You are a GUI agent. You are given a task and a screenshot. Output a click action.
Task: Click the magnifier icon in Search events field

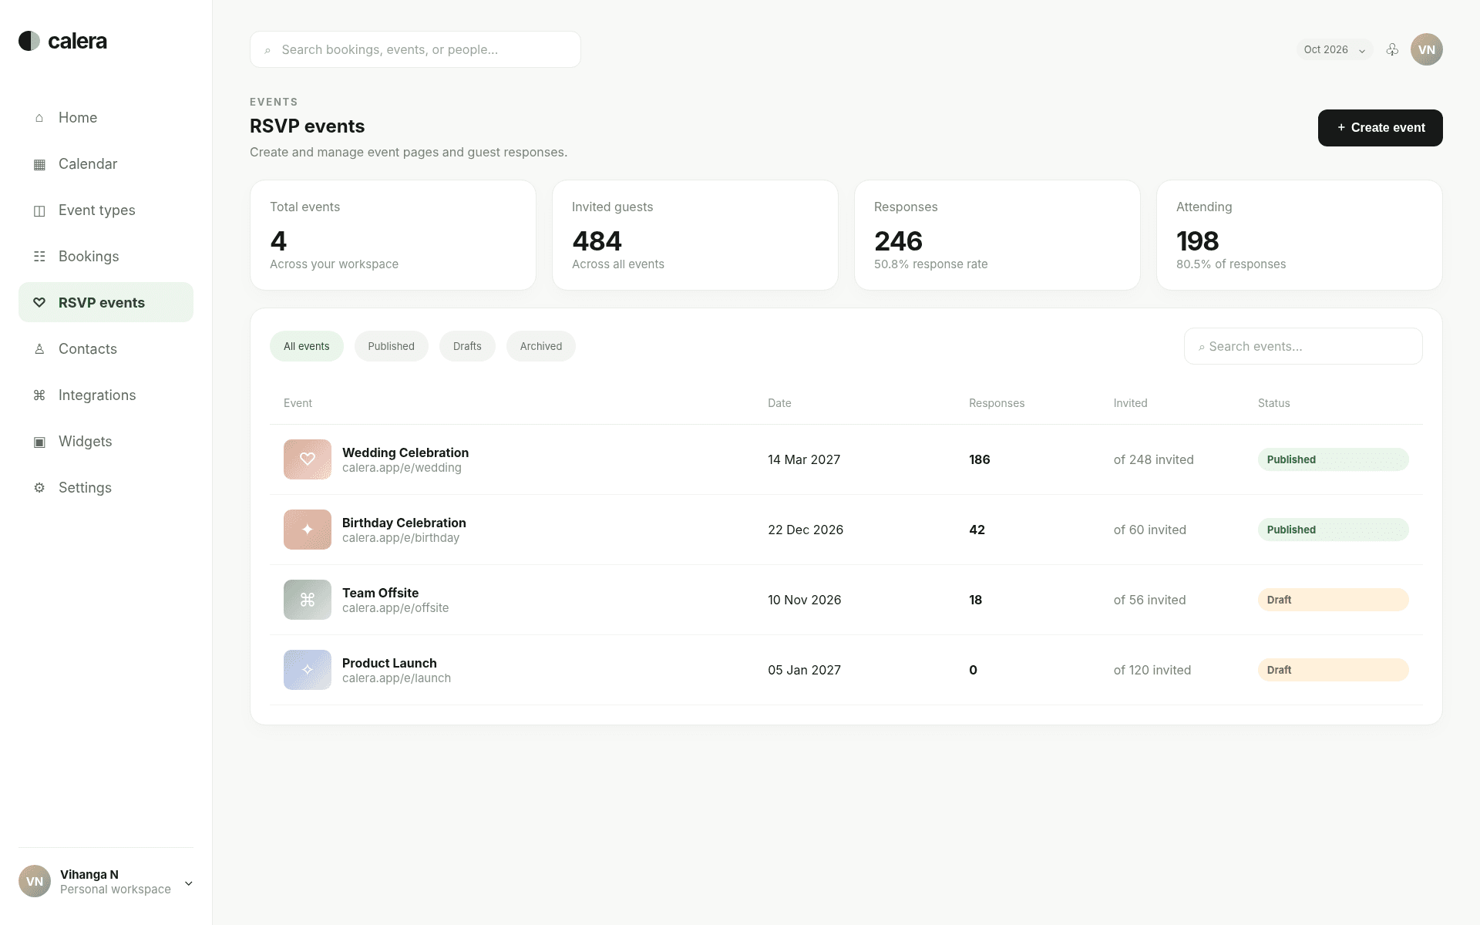click(1201, 348)
